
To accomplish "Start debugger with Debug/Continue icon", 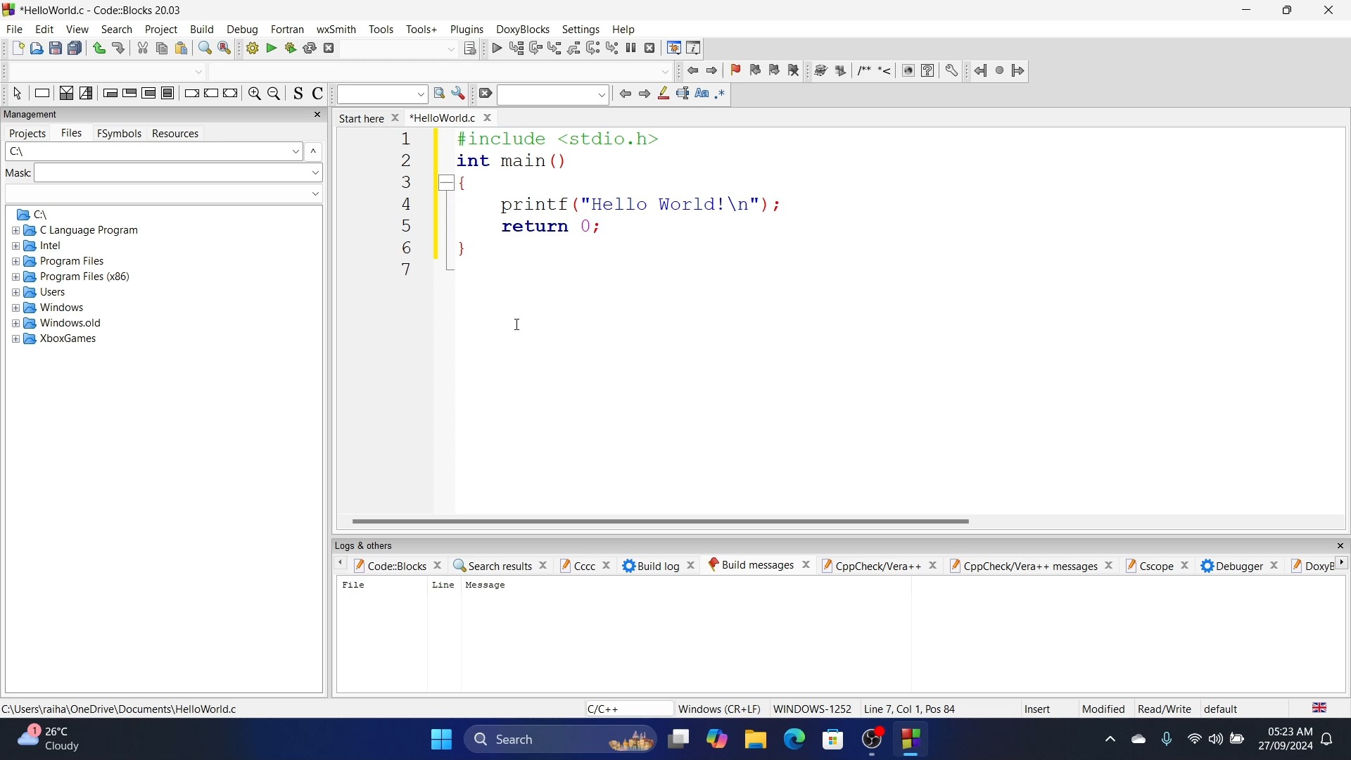I will (497, 49).
